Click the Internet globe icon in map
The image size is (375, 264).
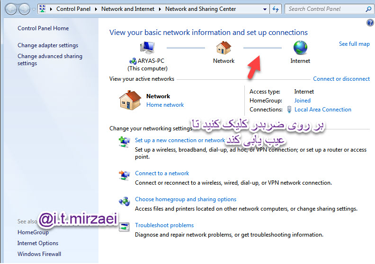pyautogui.click(x=300, y=47)
